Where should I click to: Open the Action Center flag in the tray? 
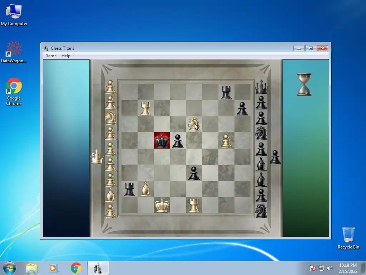[x=313, y=268]
